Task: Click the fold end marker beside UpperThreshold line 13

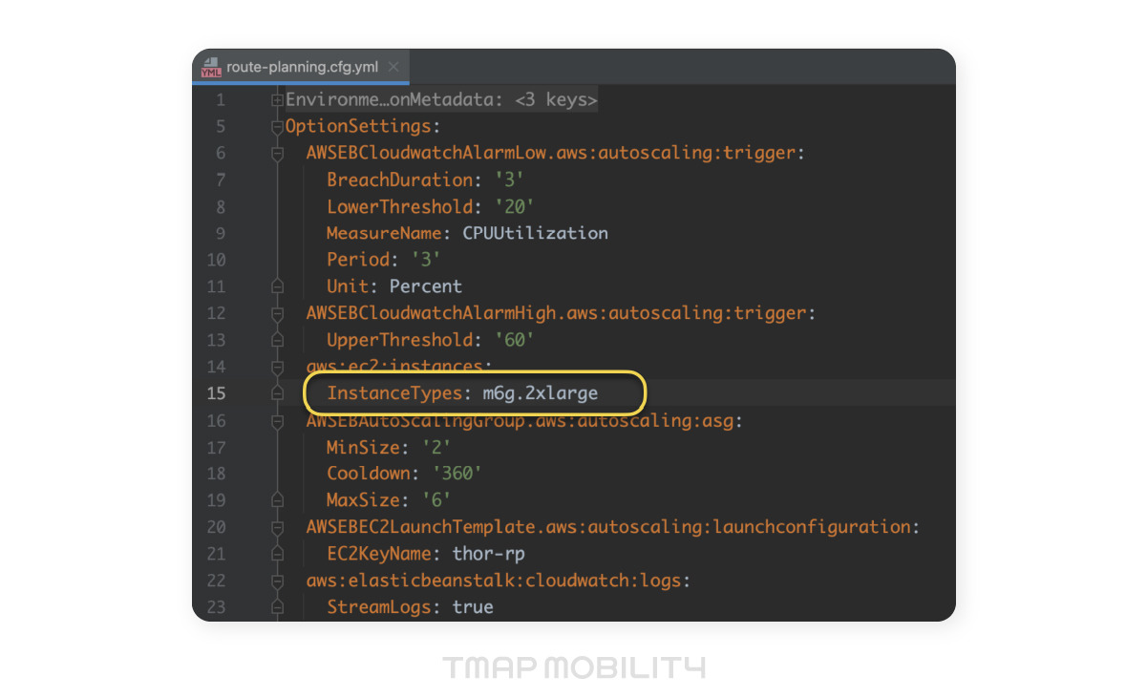Action: (278, 340)
